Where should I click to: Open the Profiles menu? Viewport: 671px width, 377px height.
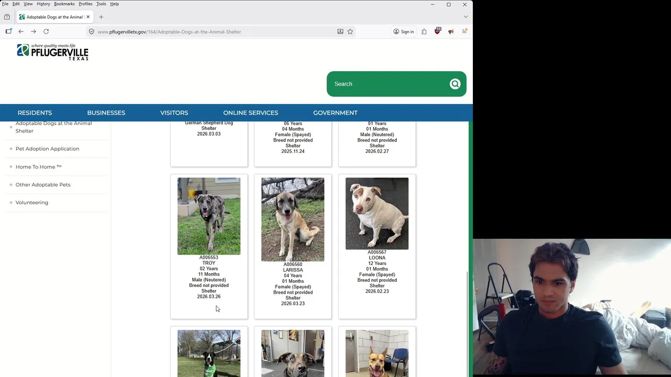(85, 4)
